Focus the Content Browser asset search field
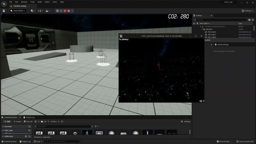 [x=62, y=126]
